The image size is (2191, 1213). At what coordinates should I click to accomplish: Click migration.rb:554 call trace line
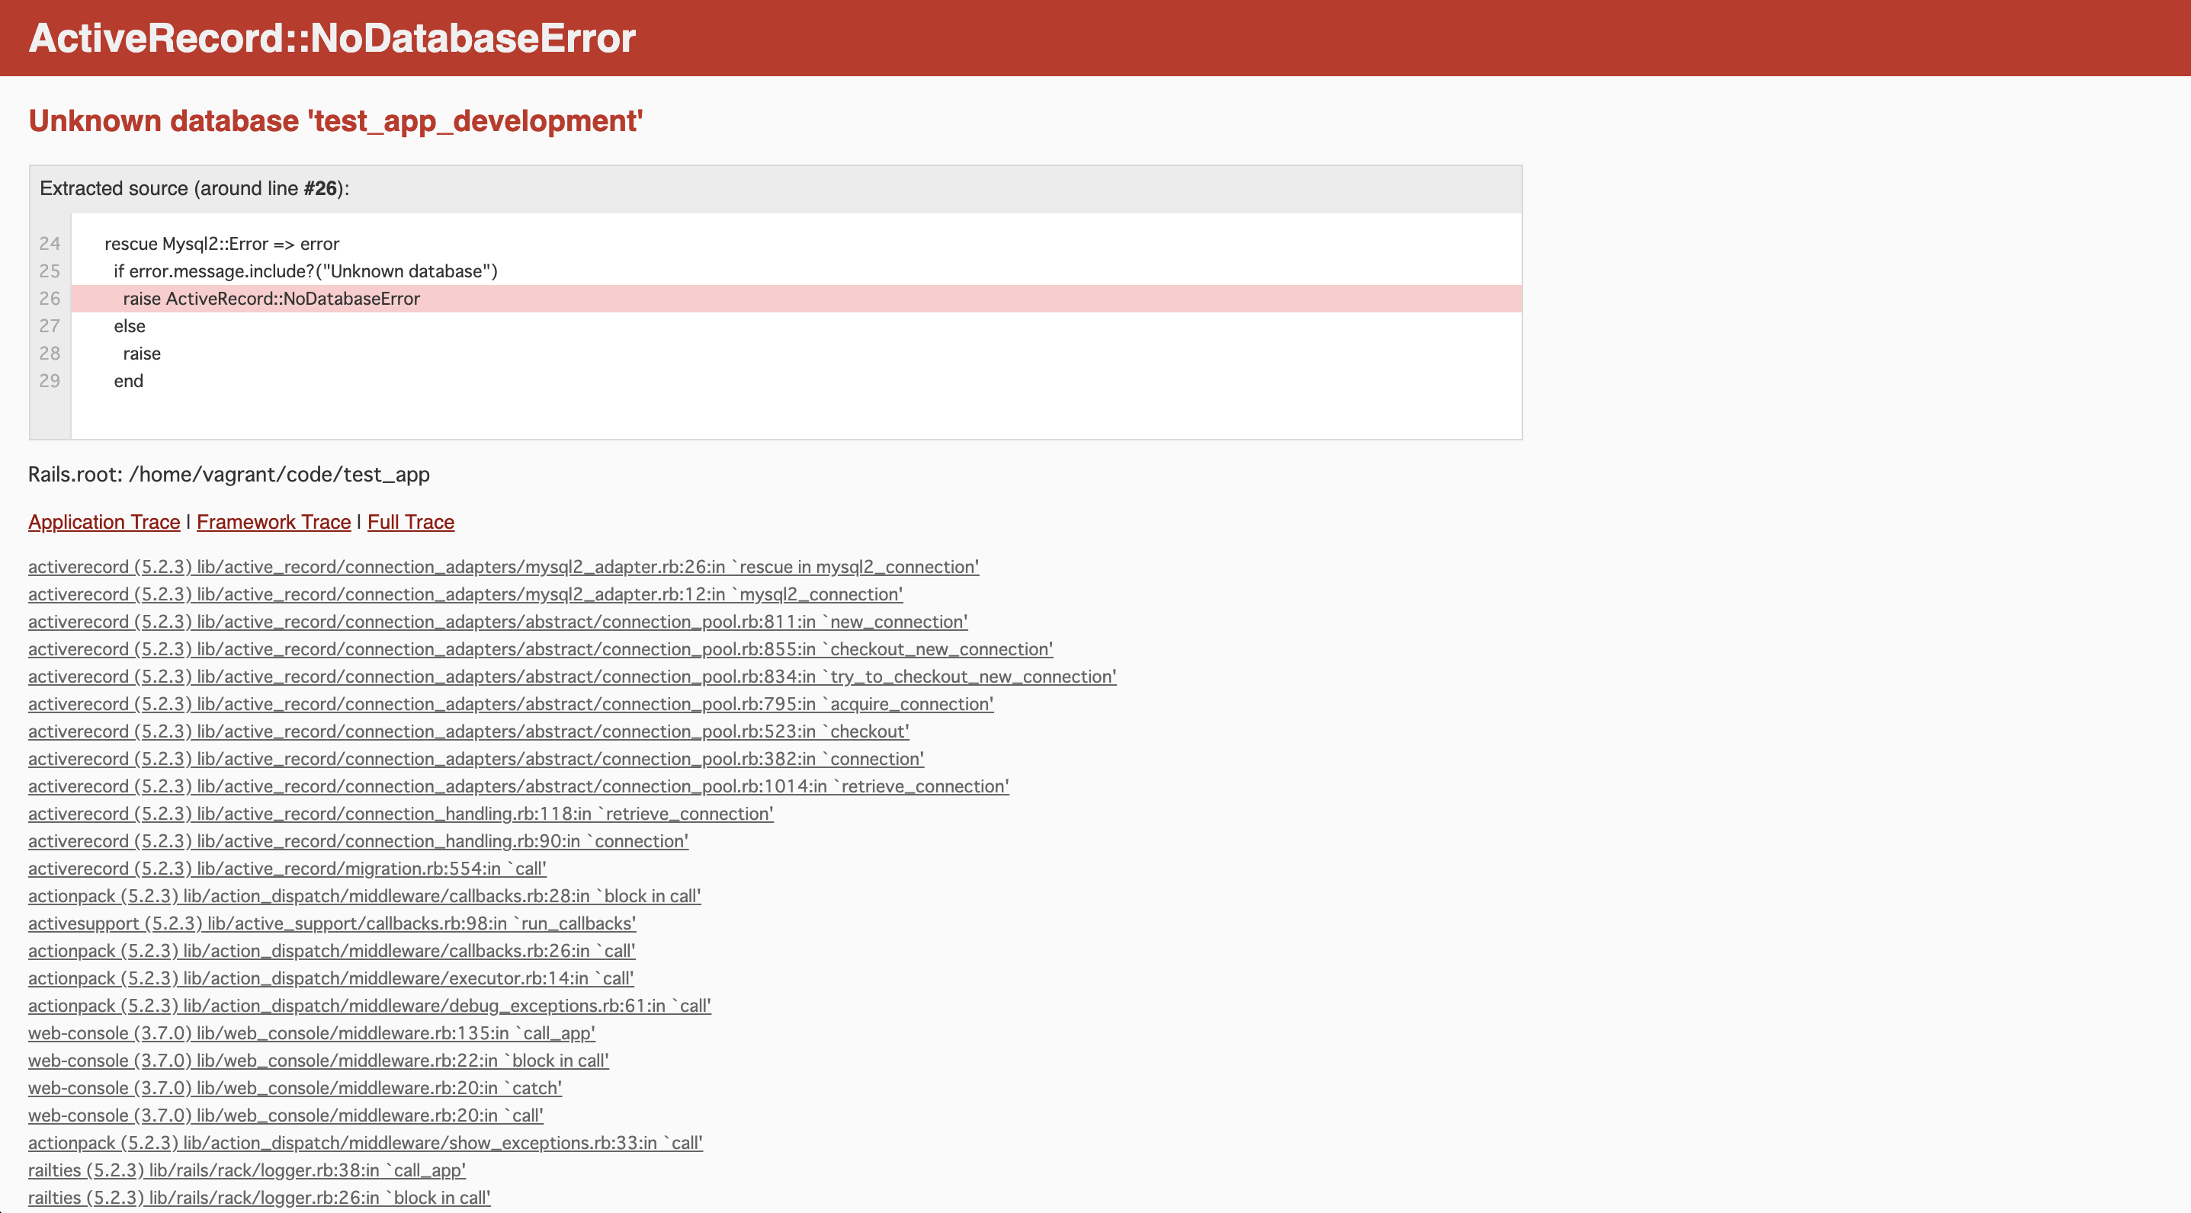[x=287, y=869]
